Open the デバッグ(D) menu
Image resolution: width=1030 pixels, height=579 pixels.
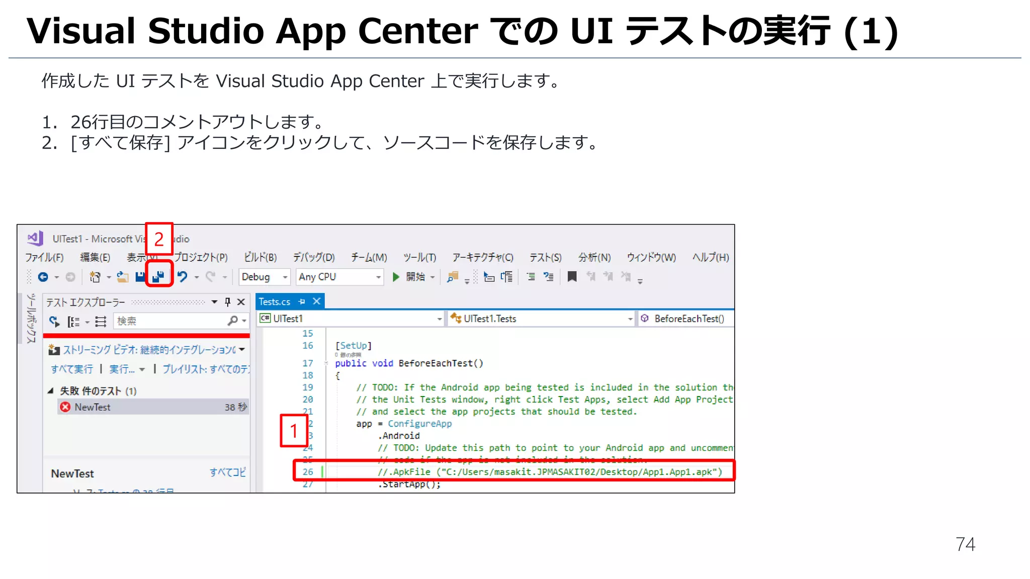click(x=314, y=257)
